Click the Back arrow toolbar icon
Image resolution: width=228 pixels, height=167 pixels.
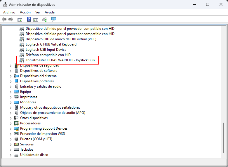(4, 19)
